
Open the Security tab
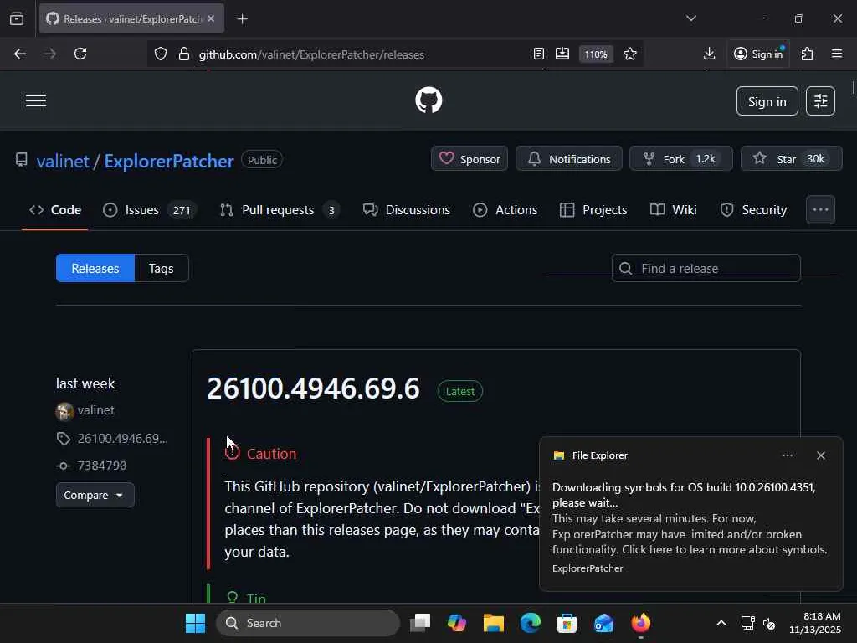754,210
